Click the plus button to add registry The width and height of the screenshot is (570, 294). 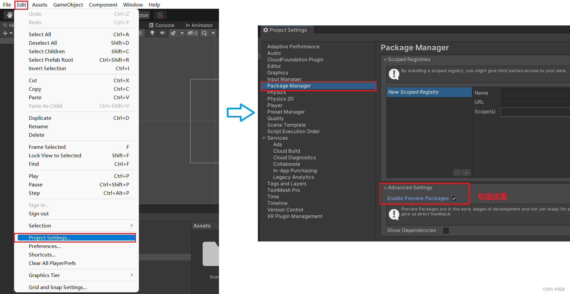pos(466,173)
